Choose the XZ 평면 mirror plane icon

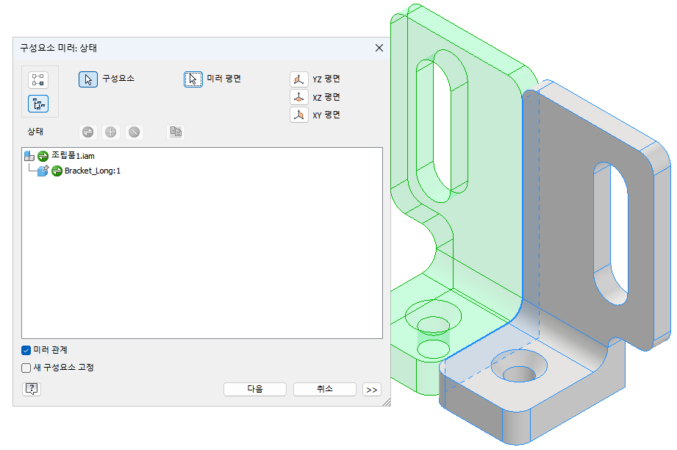[298, 97]
